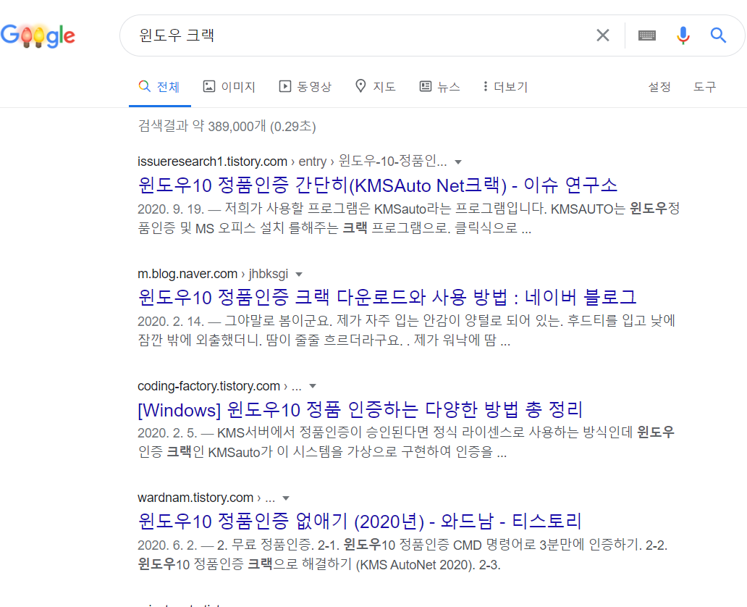This screenshot has height=607, width=747.
Task: Open result 윈도우10 정품인증 간단히(KMSAuto Net크랙)
Action: coord(377,185)
